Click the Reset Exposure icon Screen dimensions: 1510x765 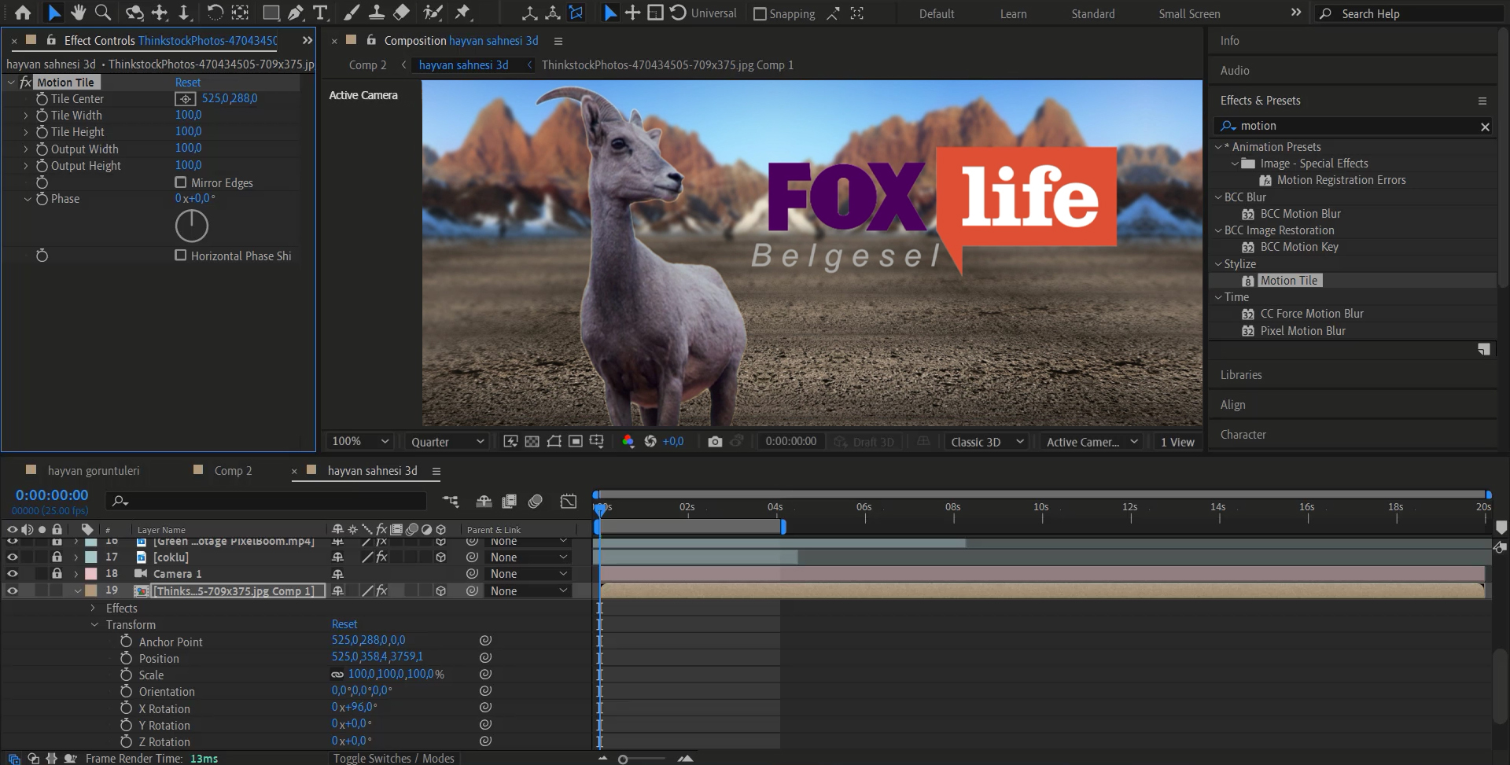[x=650, y=442]
